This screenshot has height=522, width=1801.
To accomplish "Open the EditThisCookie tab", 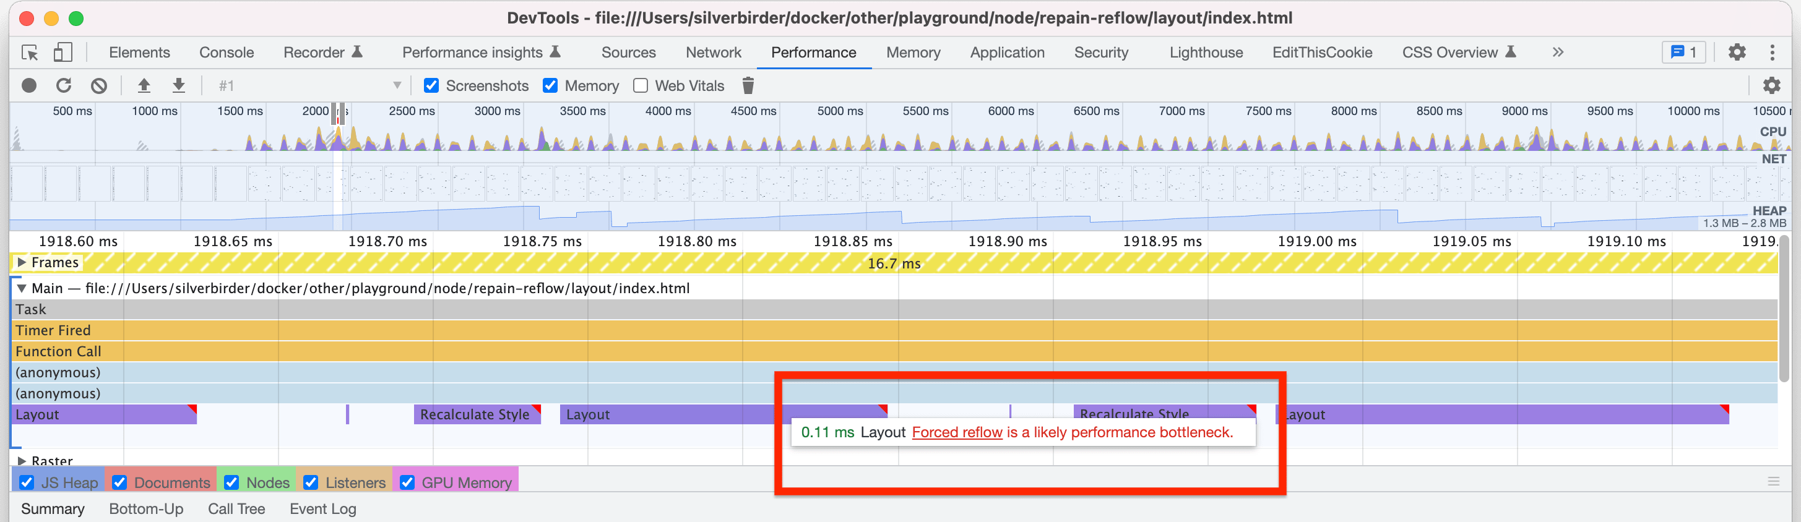I will pyautogui.click(x=1322, y=53).
